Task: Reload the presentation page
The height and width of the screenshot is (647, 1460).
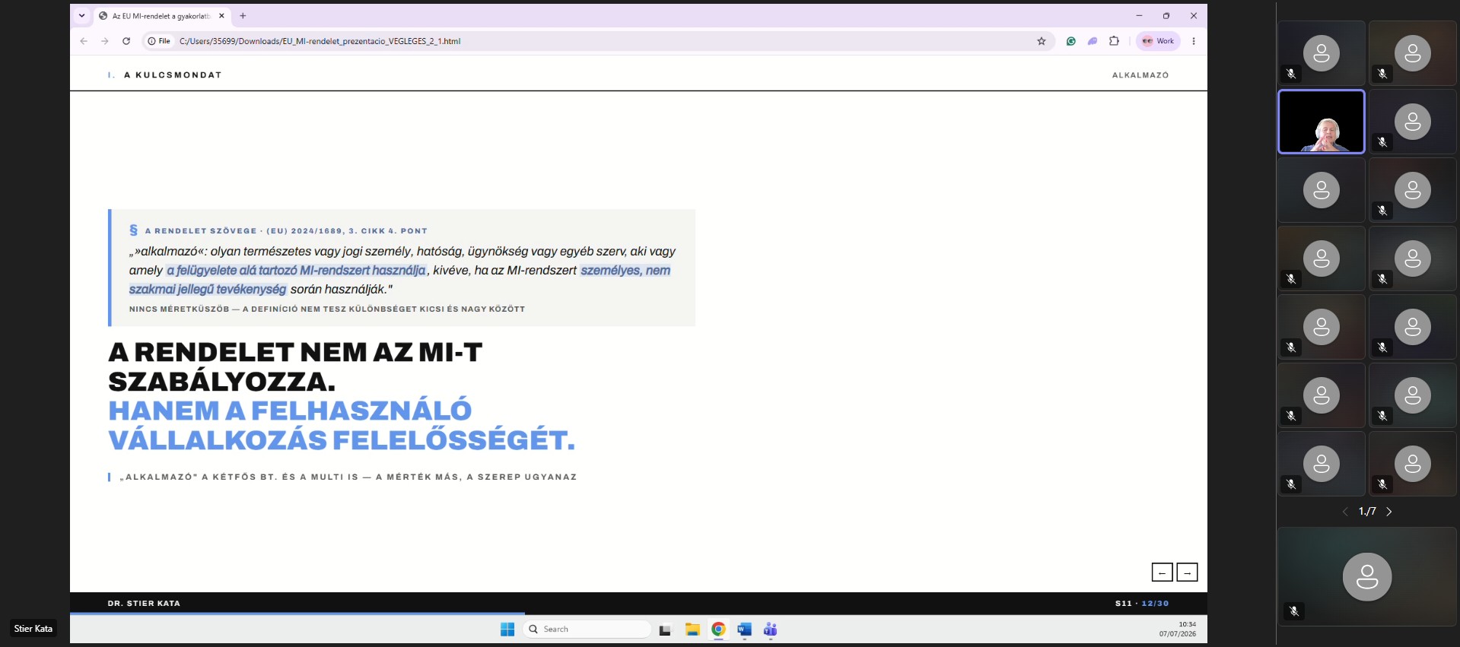Action: pyautogui.click(x=126, y=41)
